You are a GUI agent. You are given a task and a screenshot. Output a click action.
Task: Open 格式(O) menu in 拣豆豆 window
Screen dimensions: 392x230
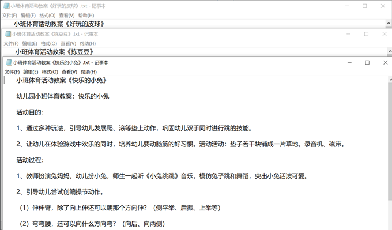pyautogui.click(x=49, y=43)
